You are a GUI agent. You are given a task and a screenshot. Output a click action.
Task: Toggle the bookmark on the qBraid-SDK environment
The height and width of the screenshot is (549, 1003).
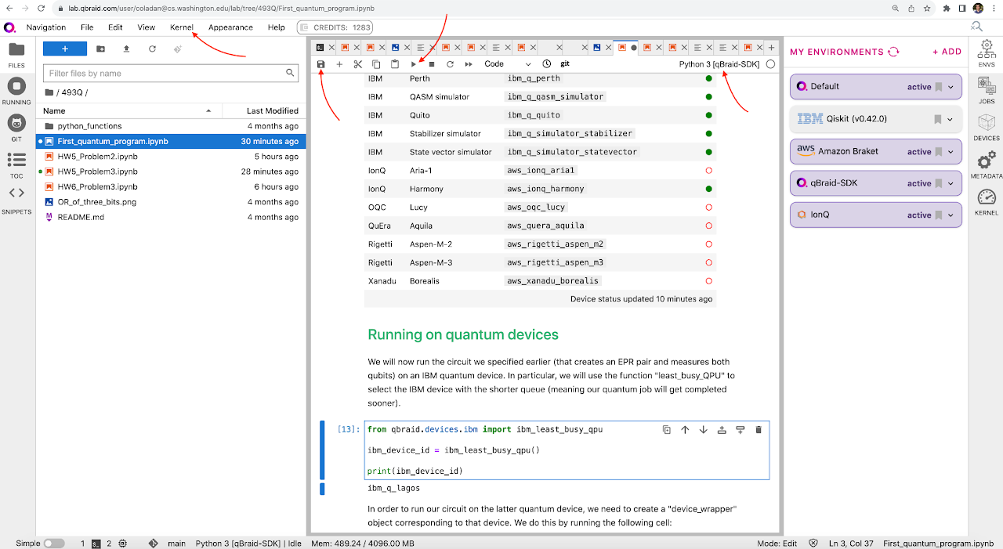939,183
